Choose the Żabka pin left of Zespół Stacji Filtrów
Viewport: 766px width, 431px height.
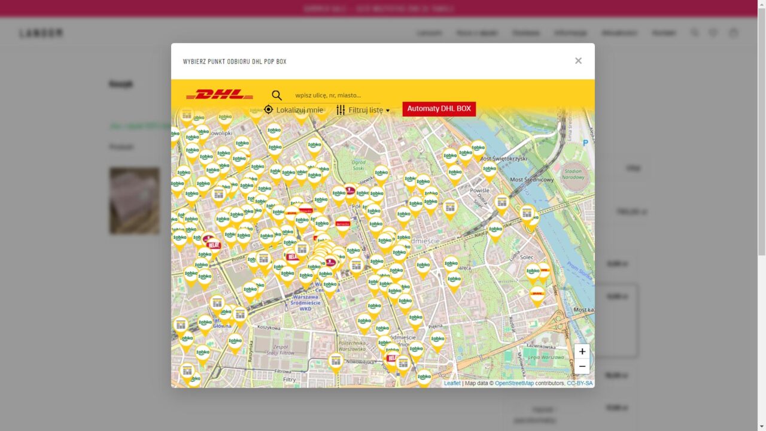click(235, 344)
